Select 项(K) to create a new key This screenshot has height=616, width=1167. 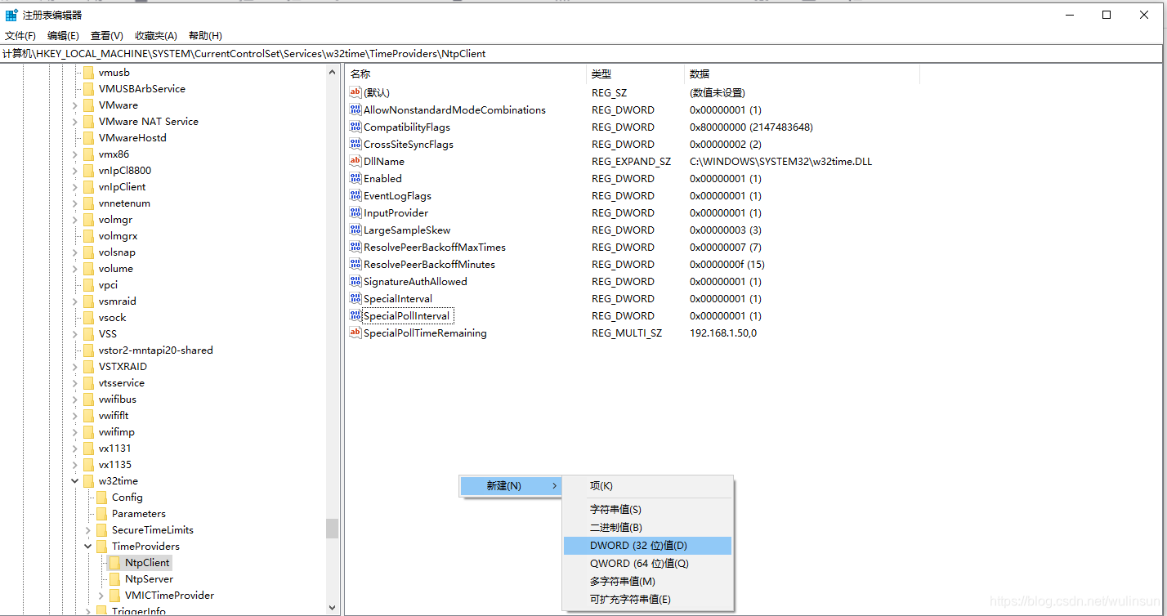pyautogui.click(x=601, y=485)
